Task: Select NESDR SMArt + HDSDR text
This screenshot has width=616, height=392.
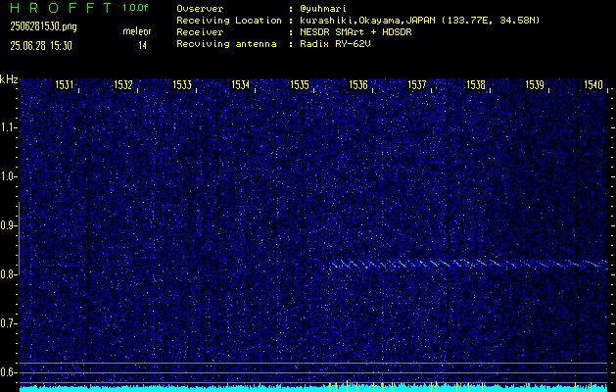Action: click(x=355, y=32)
